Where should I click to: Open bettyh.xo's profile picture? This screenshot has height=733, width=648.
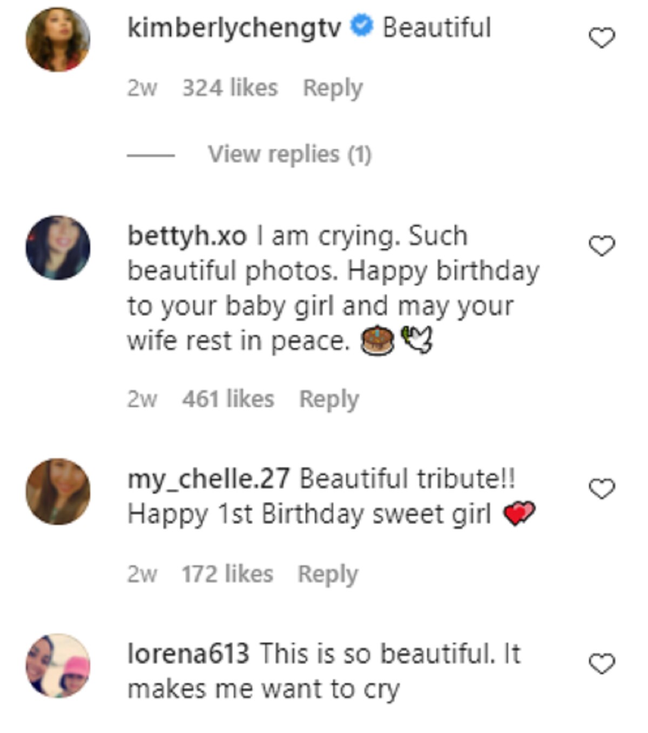(58, 248)
